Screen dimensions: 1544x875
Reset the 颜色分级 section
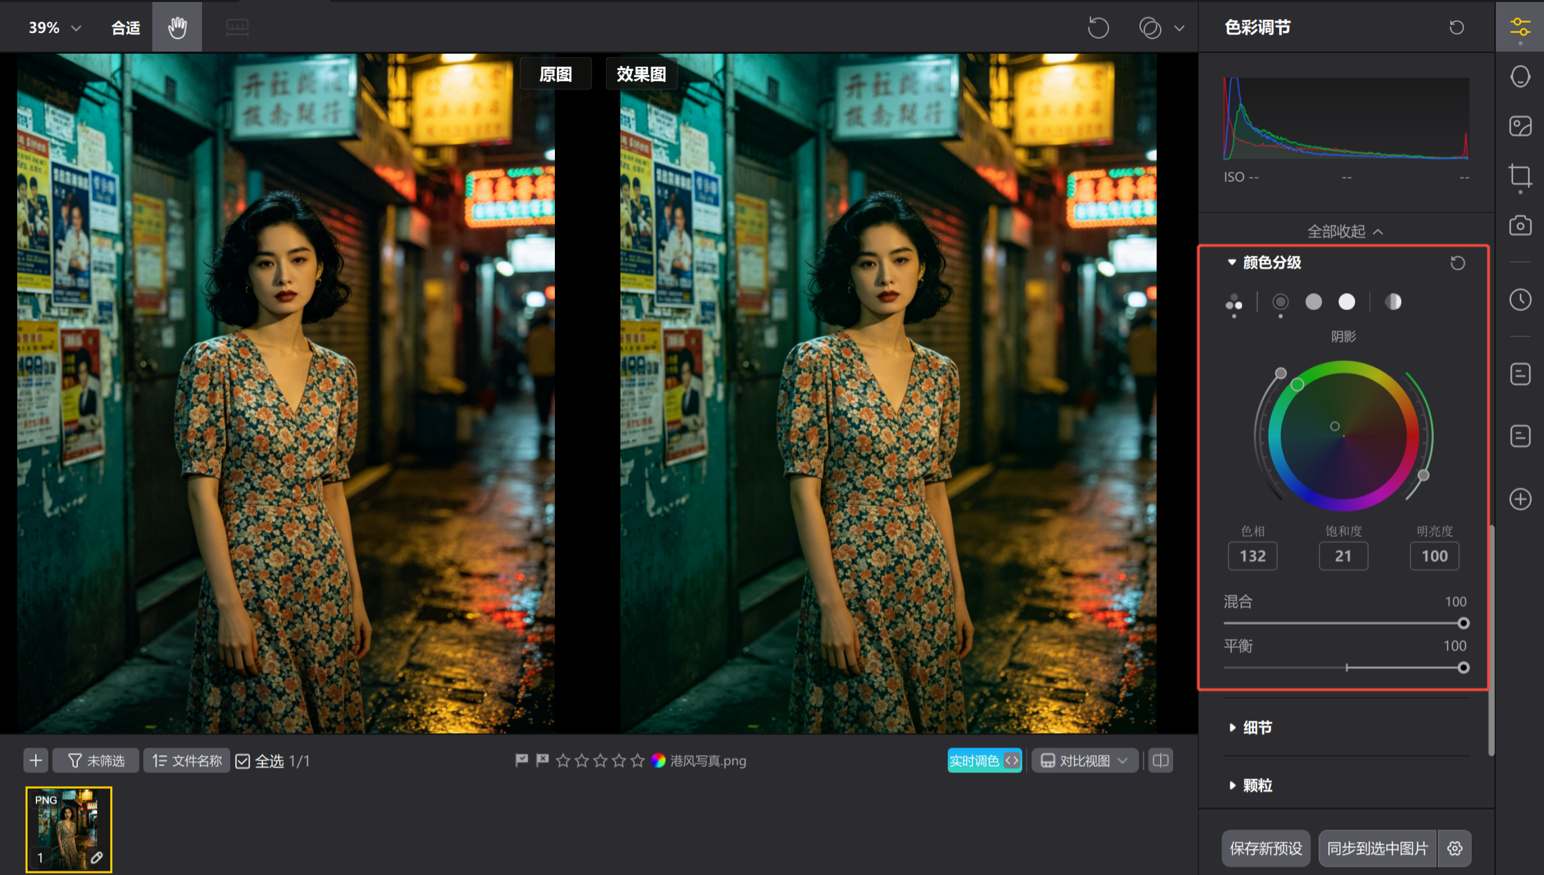(x=1457, y=263)
